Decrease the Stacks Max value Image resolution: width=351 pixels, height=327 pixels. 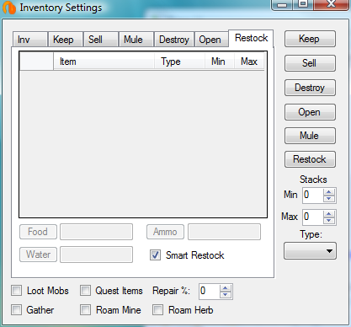point(329,221)
